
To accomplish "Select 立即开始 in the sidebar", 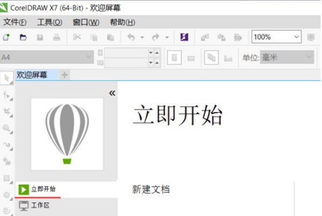I will pyautogui.click(x=67, y=190).
